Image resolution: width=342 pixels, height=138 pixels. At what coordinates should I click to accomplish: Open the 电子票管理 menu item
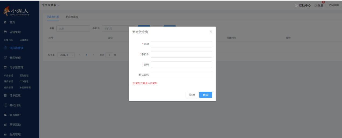pyautogui.click(x=16, y=67)
